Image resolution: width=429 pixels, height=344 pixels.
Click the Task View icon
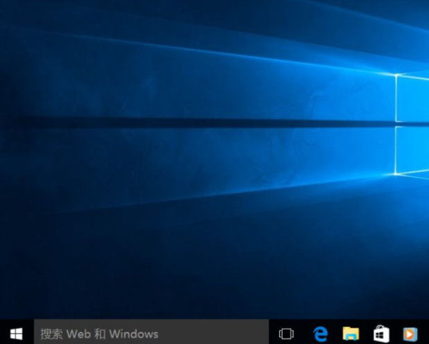(286, 334)
